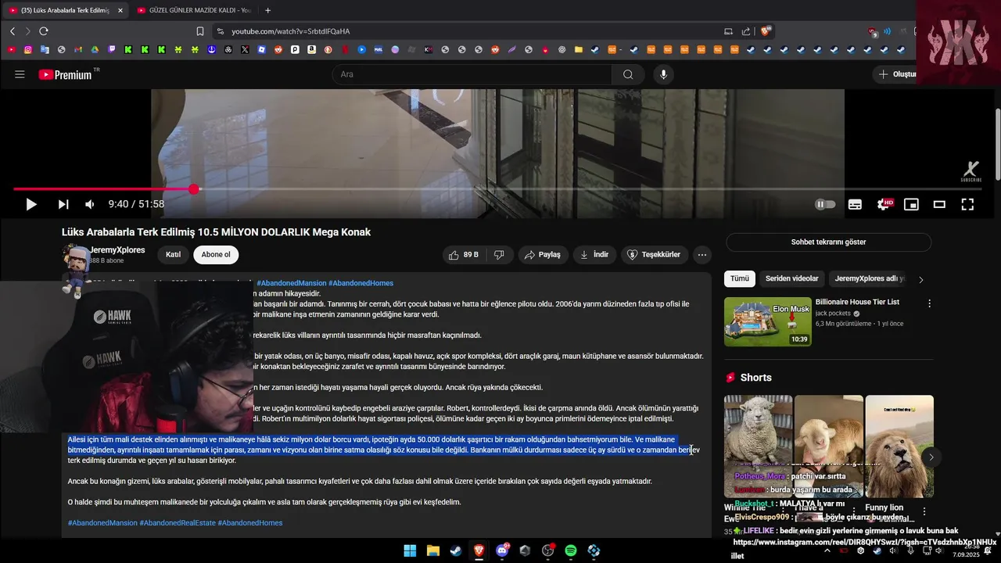This screenshot has width=1001, height=563.
Task: Switch to miniplayer mode
Action: [x=911, y=204]
